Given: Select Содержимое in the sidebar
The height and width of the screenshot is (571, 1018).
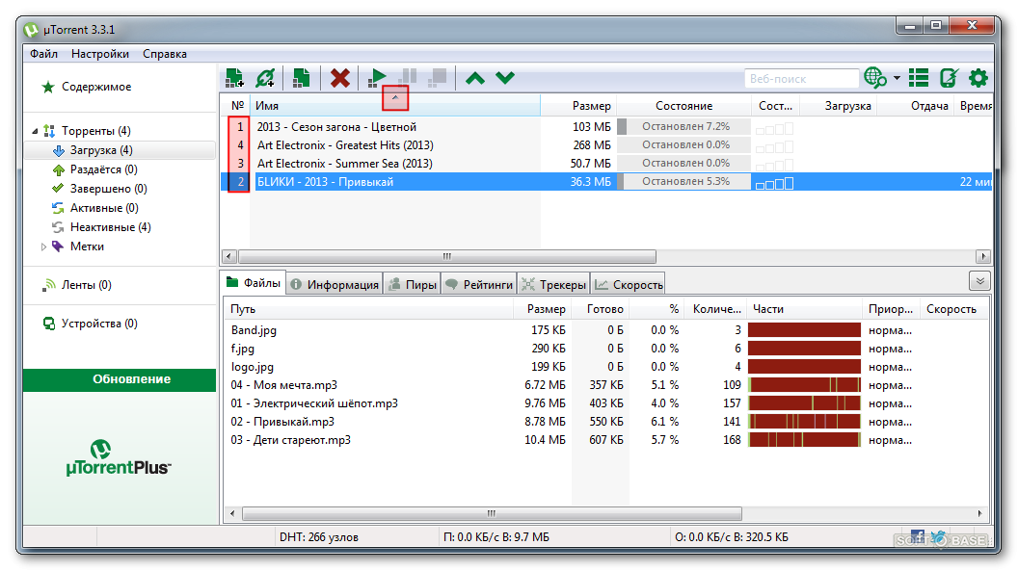Looking at the screenshot, I should [x=96, y=87].
